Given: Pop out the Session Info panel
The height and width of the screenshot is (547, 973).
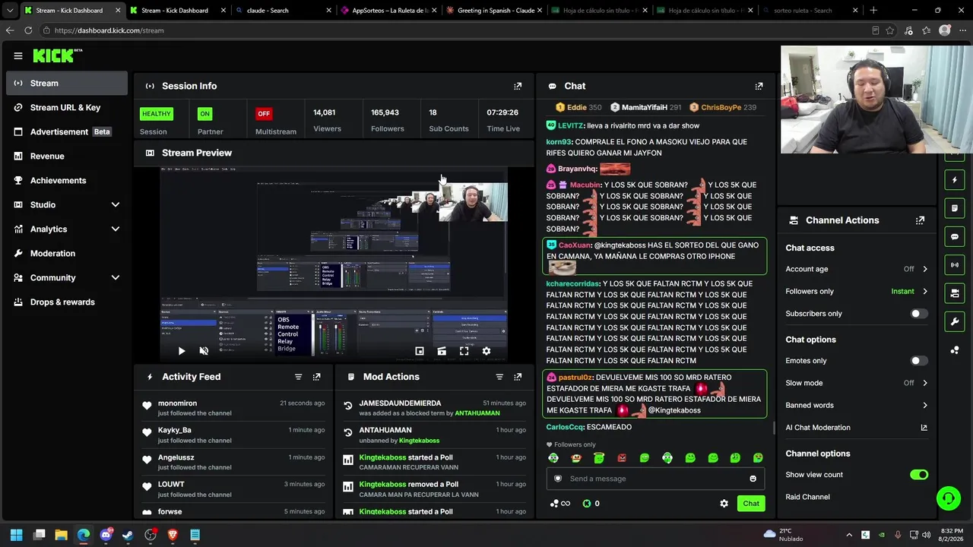Looking at the screenshot, I should 518,86.
